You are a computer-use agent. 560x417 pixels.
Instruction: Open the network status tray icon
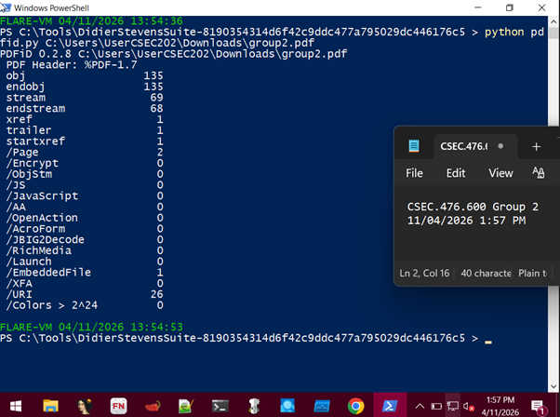click(x=452, y=406)
